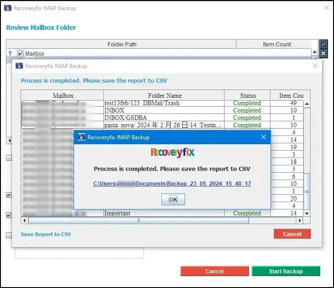Open the backup report path link
334x288 pixels.
click(172, 183)
